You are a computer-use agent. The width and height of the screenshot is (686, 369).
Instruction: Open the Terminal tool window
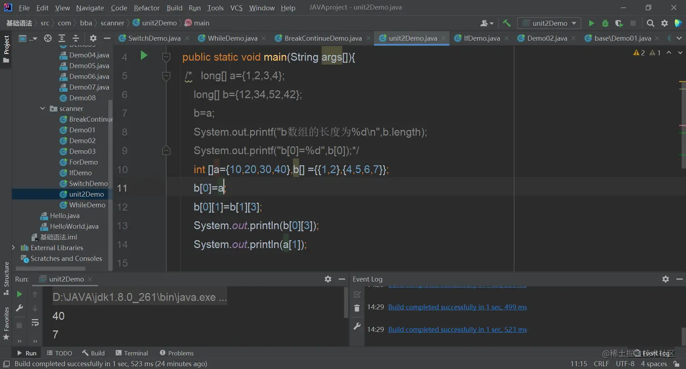point(132,353)
